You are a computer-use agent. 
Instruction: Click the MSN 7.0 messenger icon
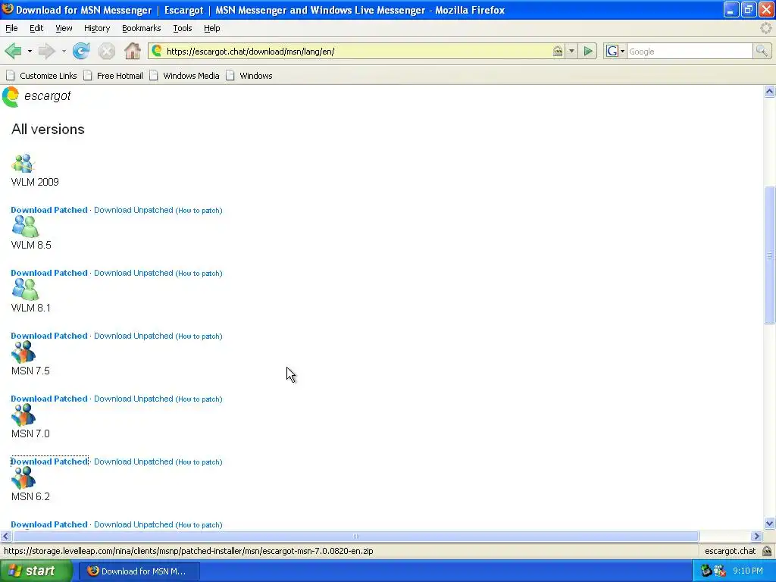[23, 415]
